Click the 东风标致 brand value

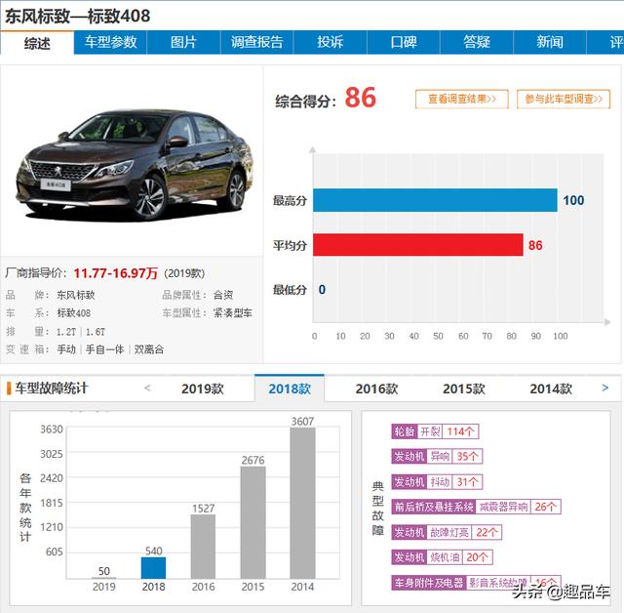coord(76,295)
